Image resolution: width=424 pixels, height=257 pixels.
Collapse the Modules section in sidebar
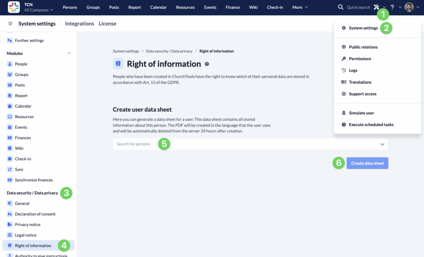[x=69, y=53]
